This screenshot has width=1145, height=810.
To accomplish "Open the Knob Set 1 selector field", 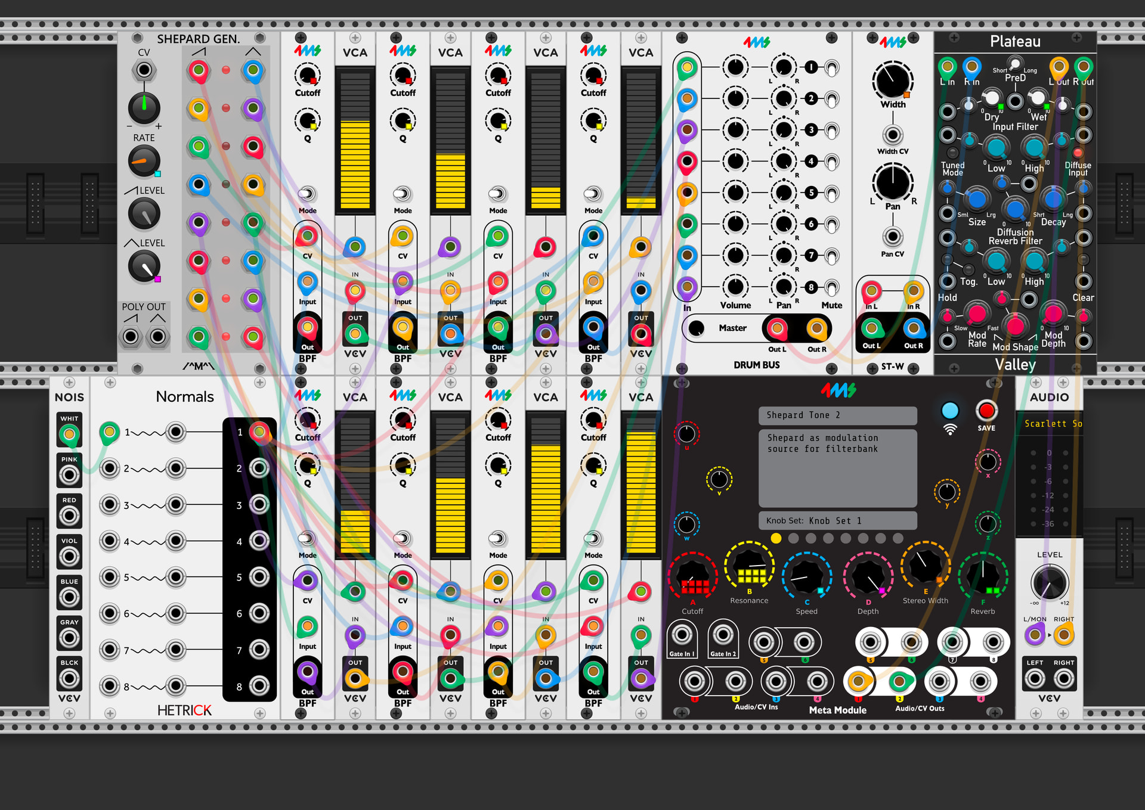I will 837,521.
